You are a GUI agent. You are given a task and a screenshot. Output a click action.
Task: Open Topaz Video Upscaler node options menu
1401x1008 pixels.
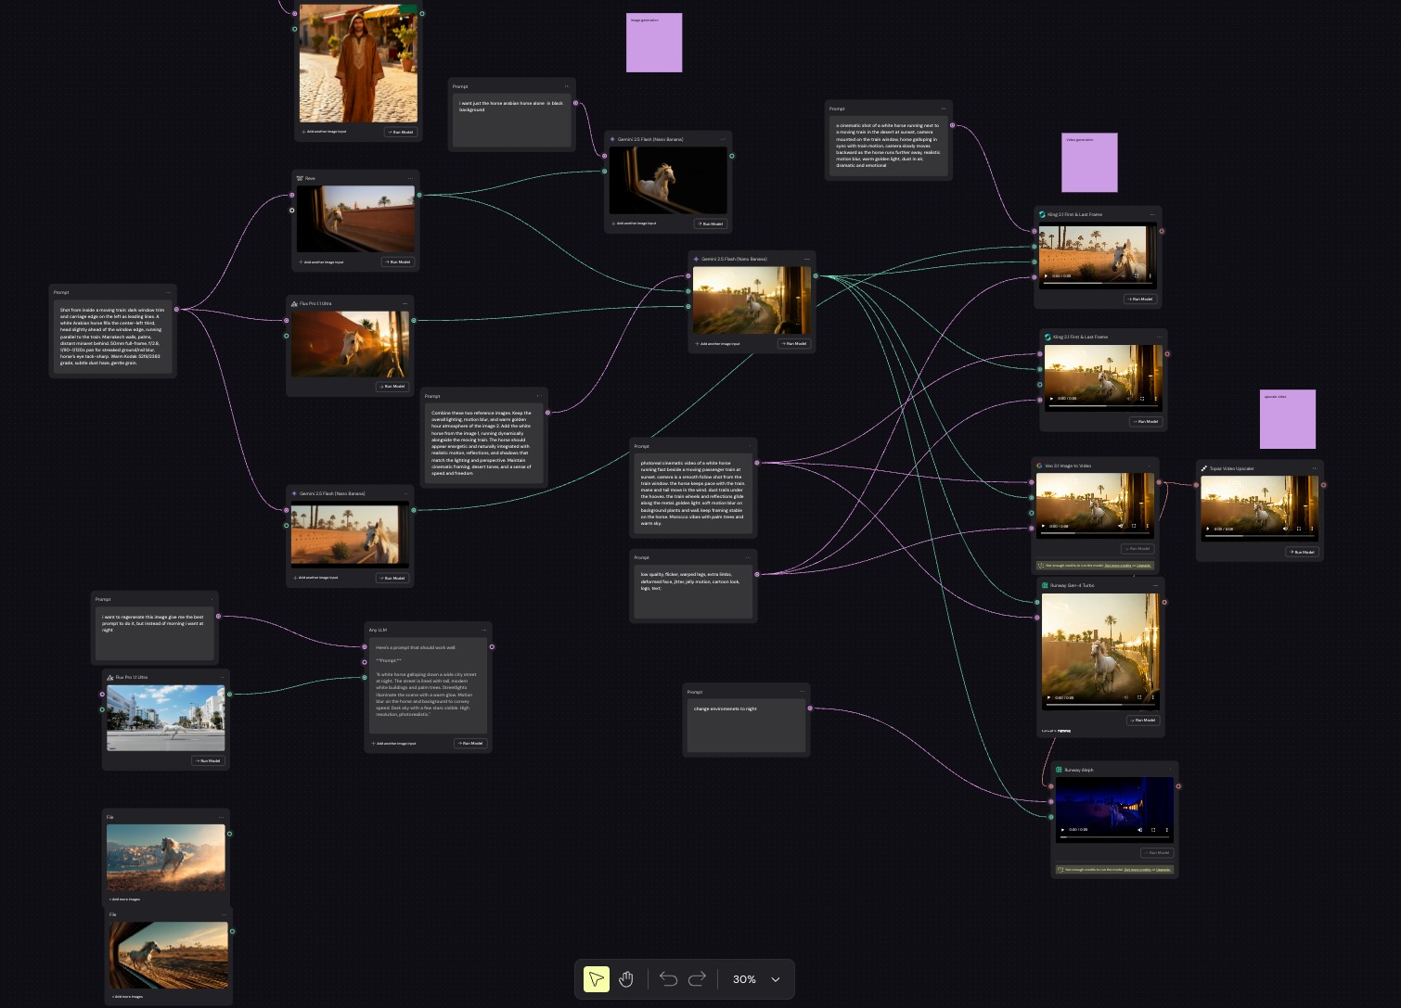[1315, 468]
